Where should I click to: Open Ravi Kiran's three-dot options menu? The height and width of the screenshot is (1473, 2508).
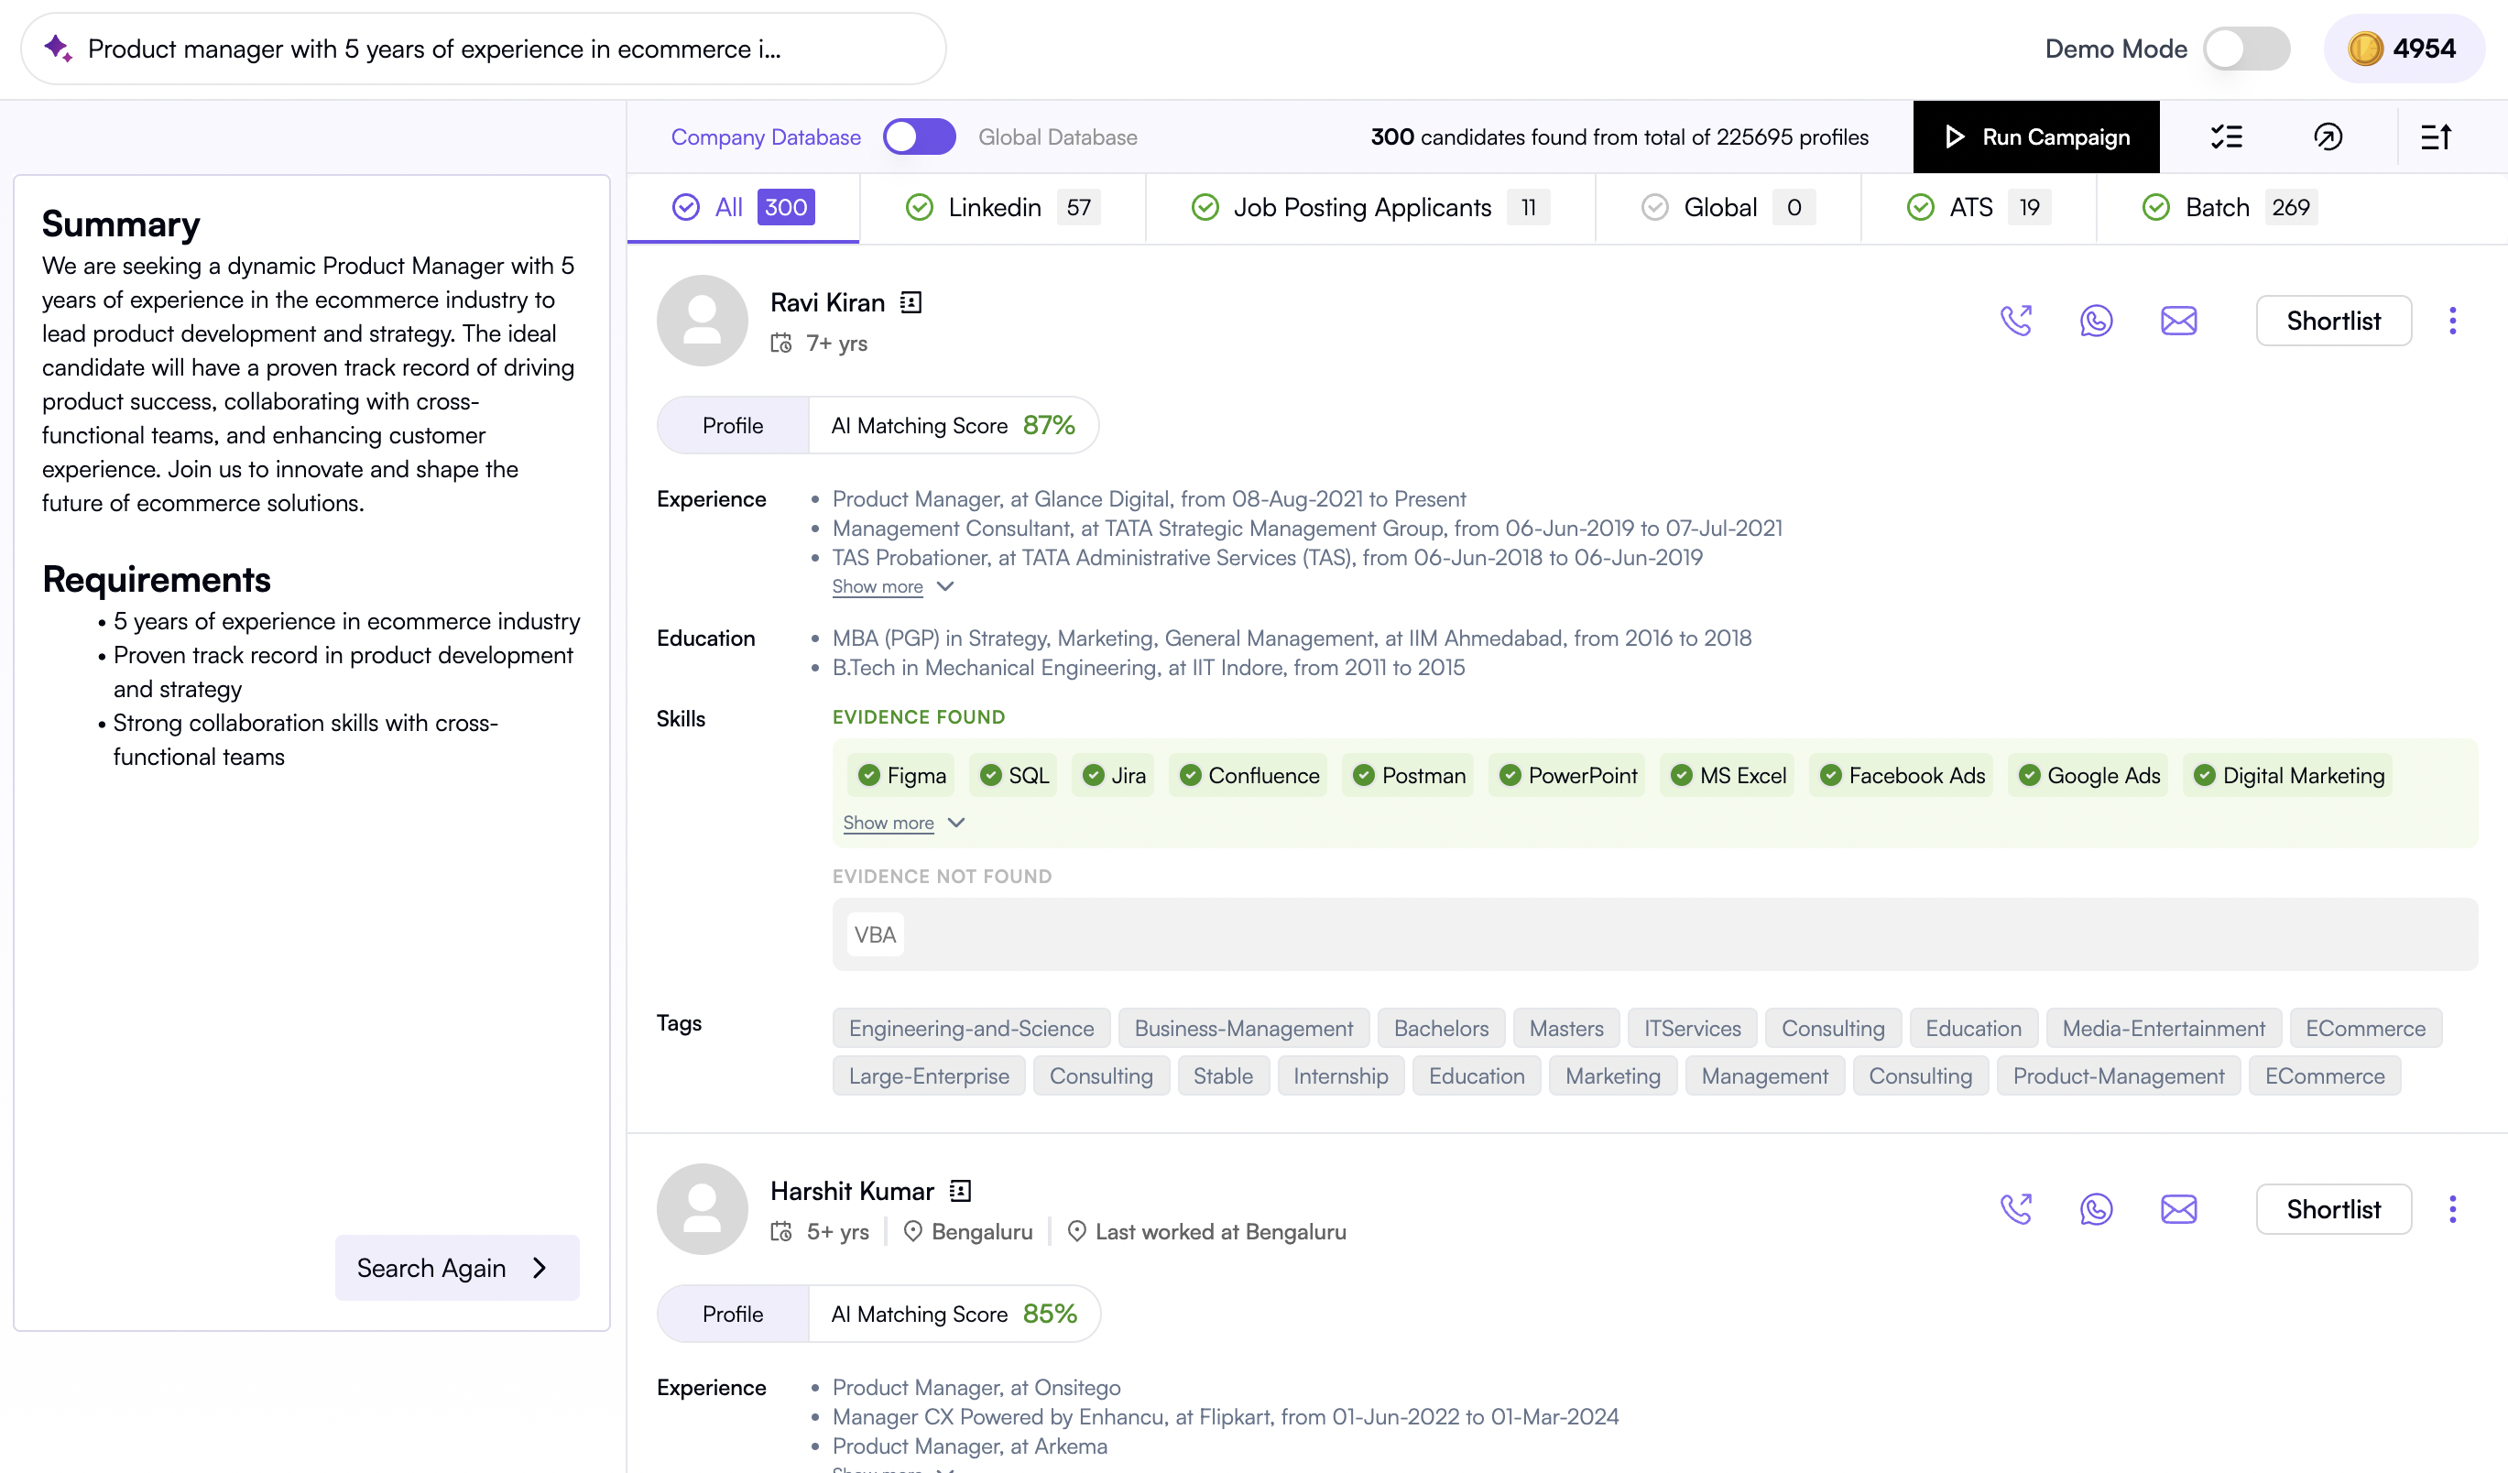coord(2452,321)
